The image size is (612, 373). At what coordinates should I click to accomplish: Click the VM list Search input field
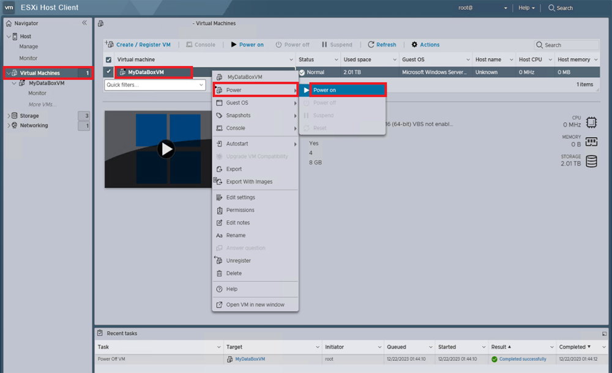pyautogui.click(x=566, y=45)
